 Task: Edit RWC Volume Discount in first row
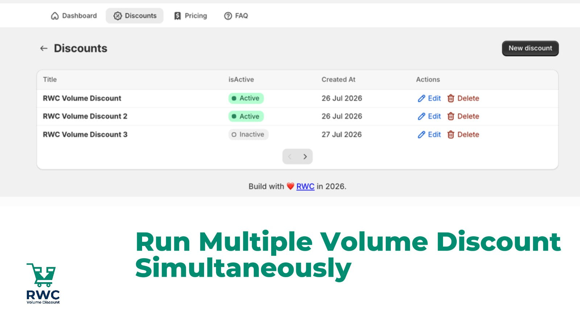tap(429, 98)
